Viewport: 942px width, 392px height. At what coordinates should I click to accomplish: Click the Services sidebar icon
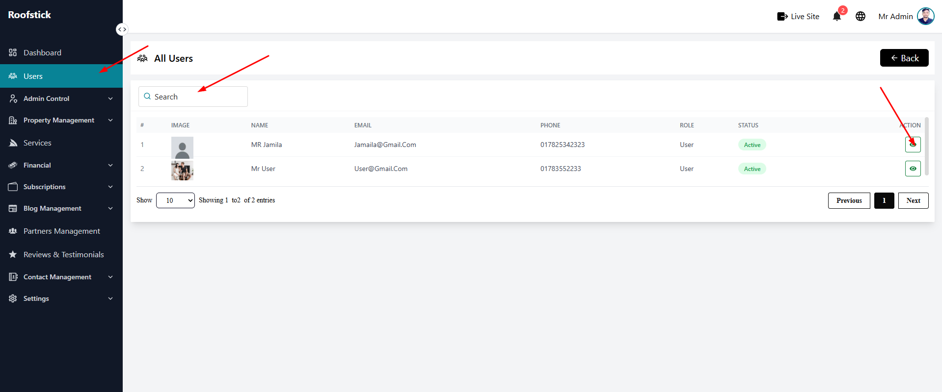[x=13, y=143]
